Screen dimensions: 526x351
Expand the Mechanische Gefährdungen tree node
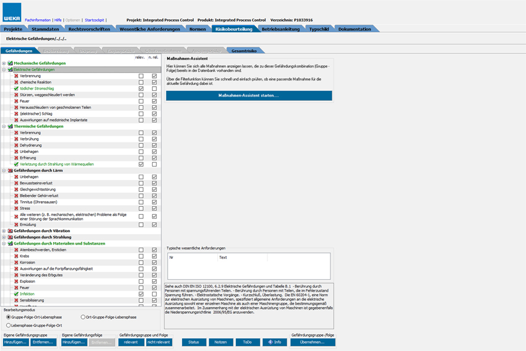pyautogui.click(x=4, y=63)
